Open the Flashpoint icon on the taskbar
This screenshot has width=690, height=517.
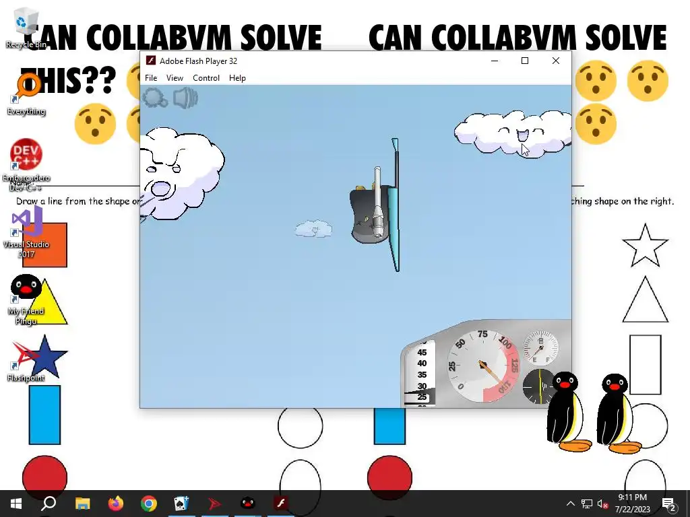[x=215, y=504]
